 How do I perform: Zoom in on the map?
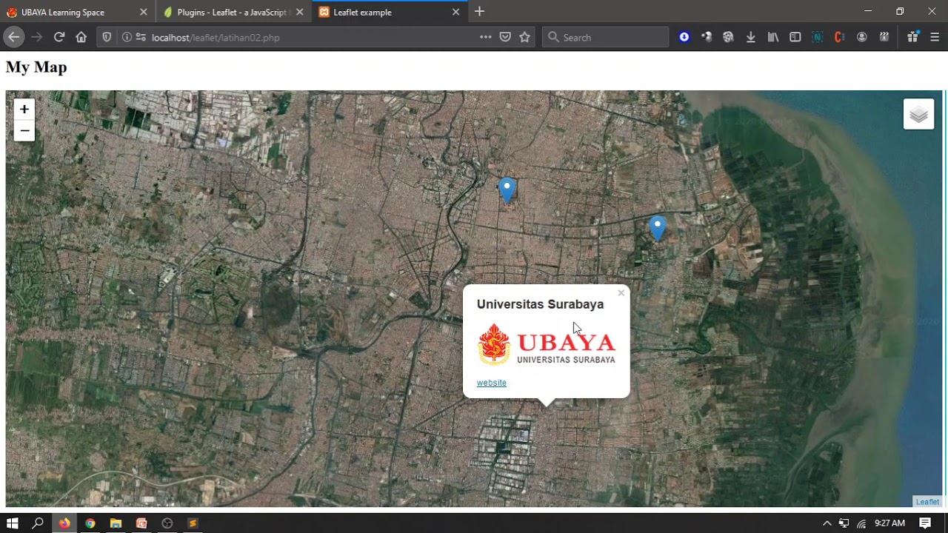tap(24, 110)
